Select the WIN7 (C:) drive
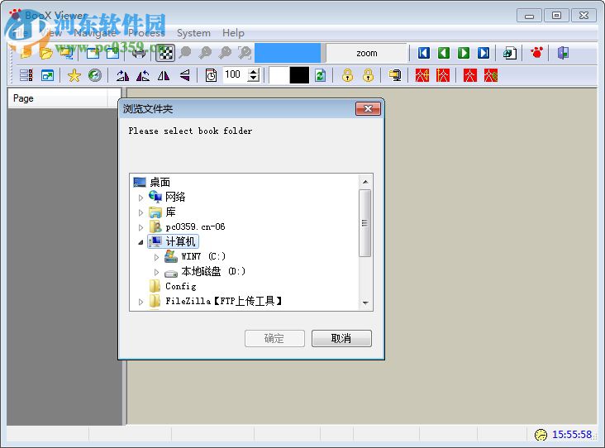The width and height of the screenshot is (605, 448). (x=203, y=256)
